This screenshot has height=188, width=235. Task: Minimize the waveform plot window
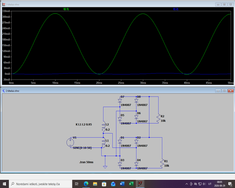(x=218, y=4)
